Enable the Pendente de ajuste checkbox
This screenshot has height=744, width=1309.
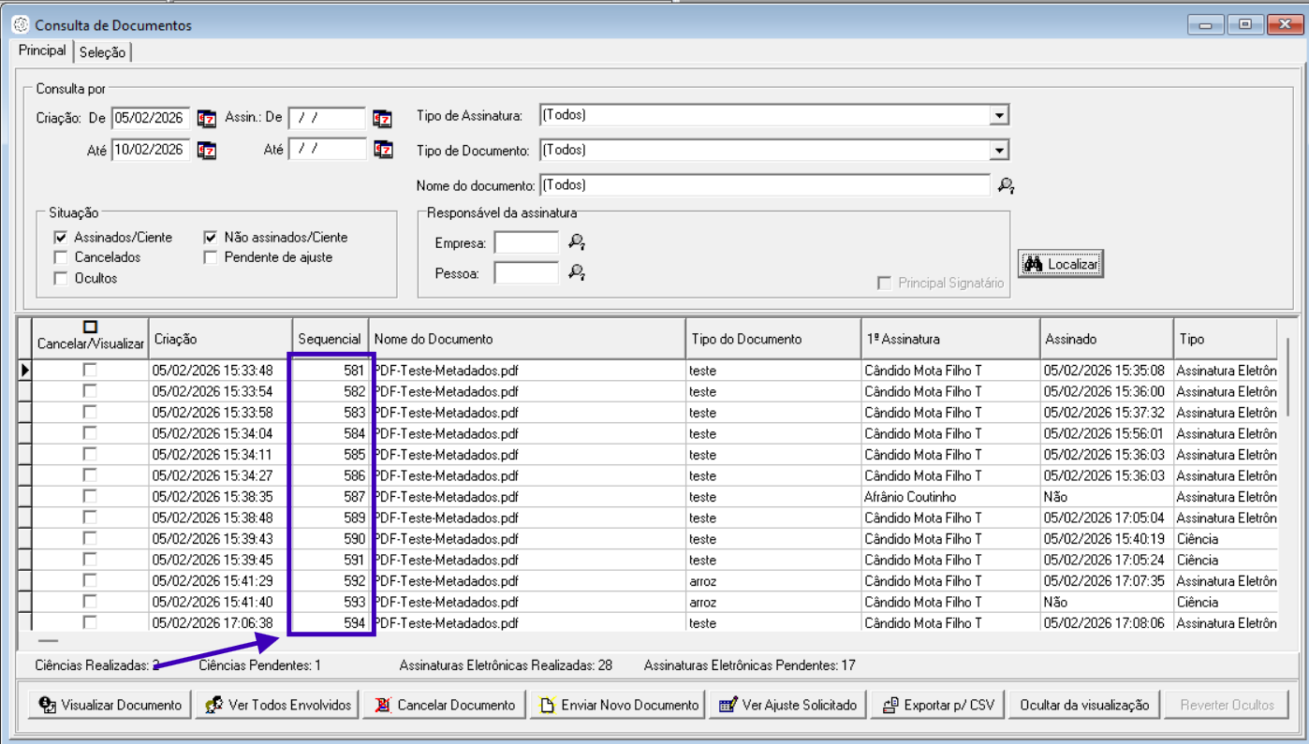click(x=211, y=257)
